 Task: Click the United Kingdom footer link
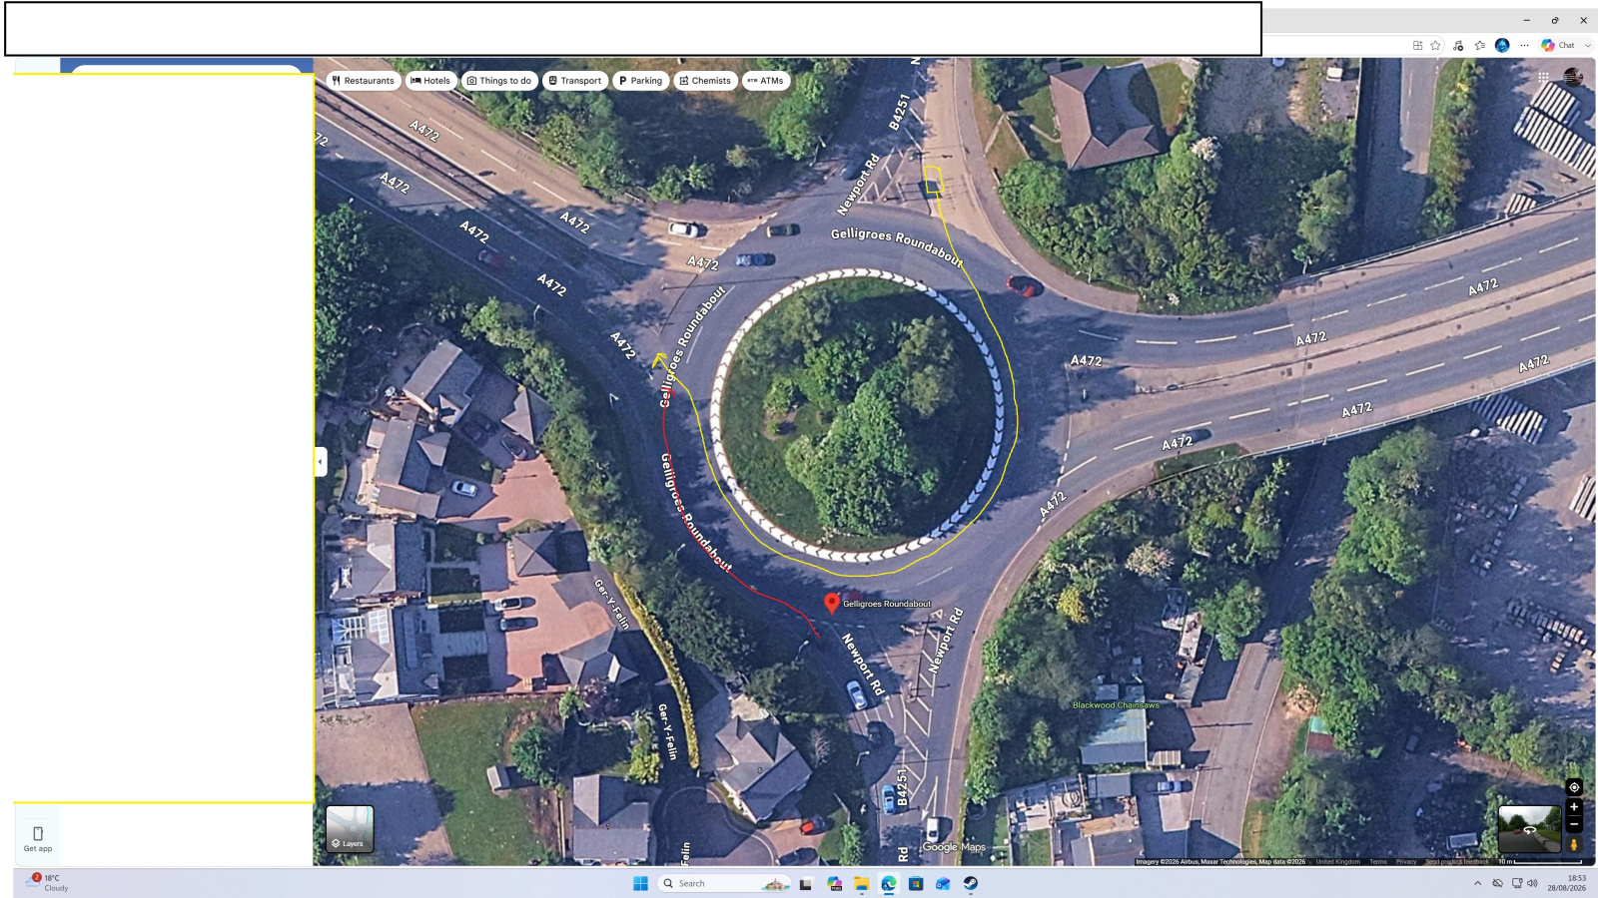click(x=1338, y=861)
